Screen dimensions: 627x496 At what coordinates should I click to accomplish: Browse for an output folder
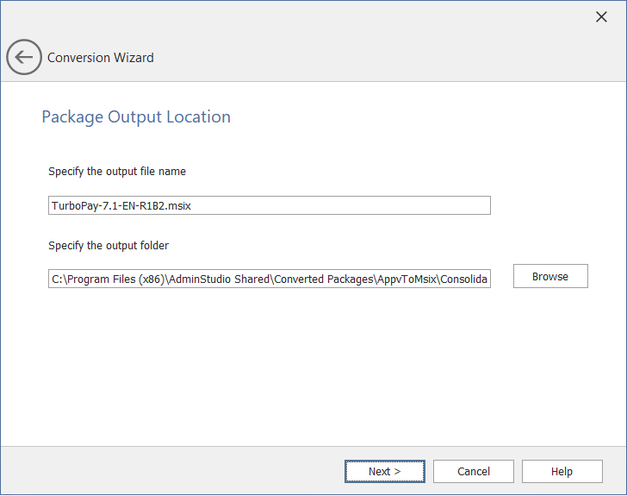549,276
